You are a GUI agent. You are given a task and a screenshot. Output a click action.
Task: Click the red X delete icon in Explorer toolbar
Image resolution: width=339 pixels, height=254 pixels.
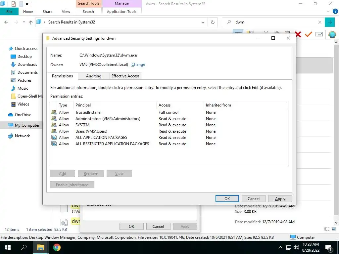(x=298, y=34)
